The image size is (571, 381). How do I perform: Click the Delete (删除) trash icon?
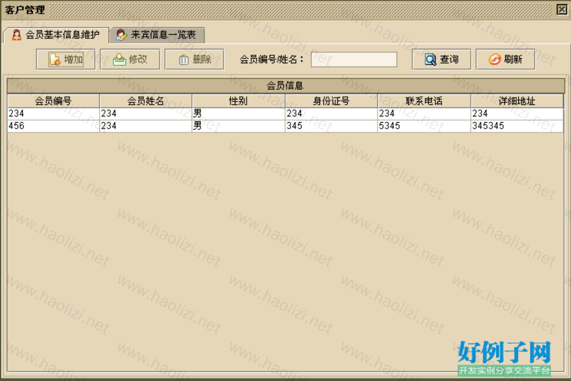click(184, 60)
